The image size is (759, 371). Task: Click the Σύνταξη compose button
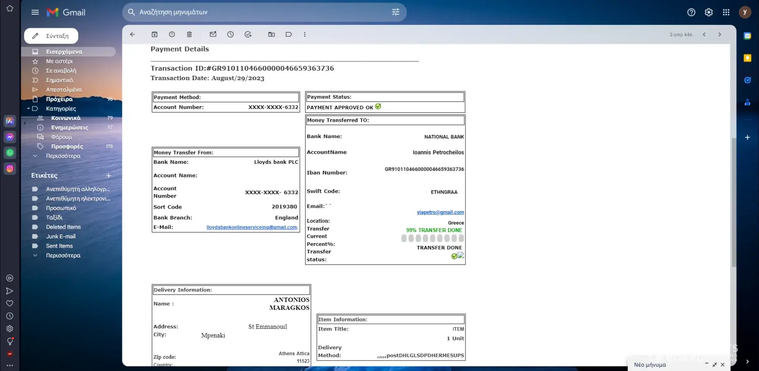51,36
